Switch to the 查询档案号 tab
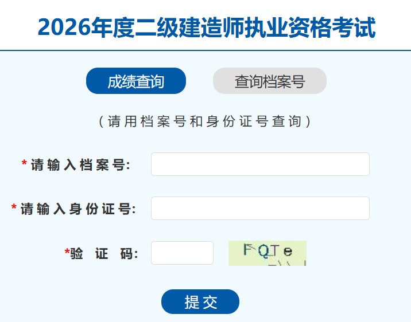This screenshot has height=322, width=411. (x=269, y=81)
